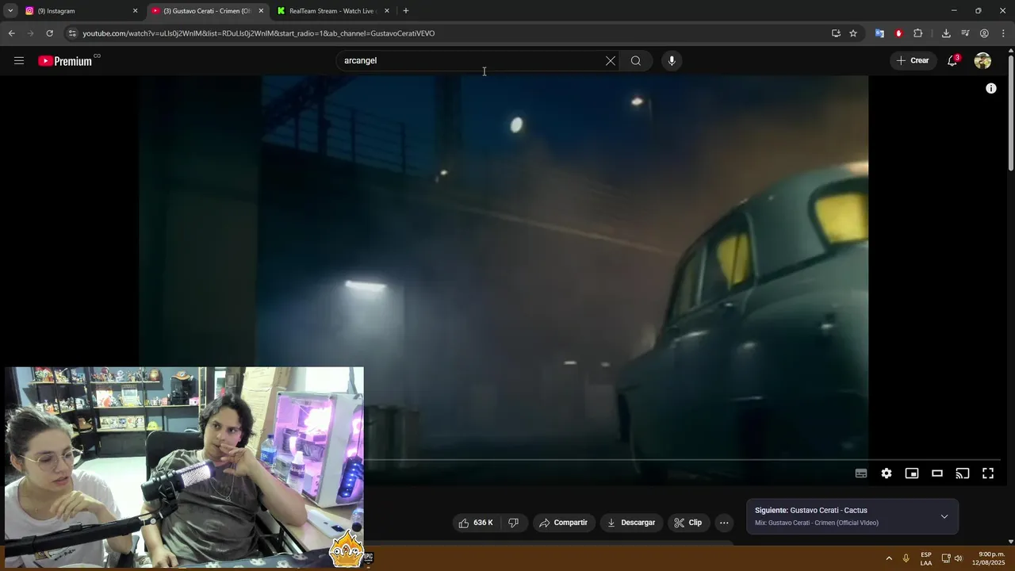Show video info card icon
Viewport: 1015px width, 571px height.
pyautogui.click(x=990, y=88)
